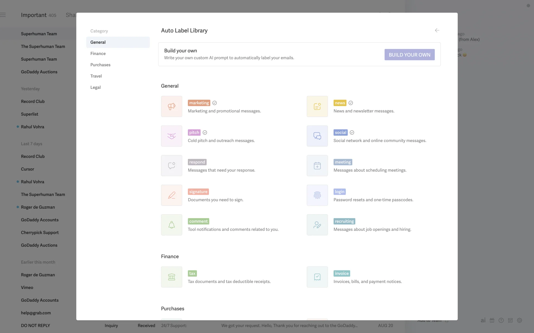The height and width of the screenshot is (333, 534).
Task: Toggle the checkmark beside news label
Action: pyautogui.click(x=351, y=103)
